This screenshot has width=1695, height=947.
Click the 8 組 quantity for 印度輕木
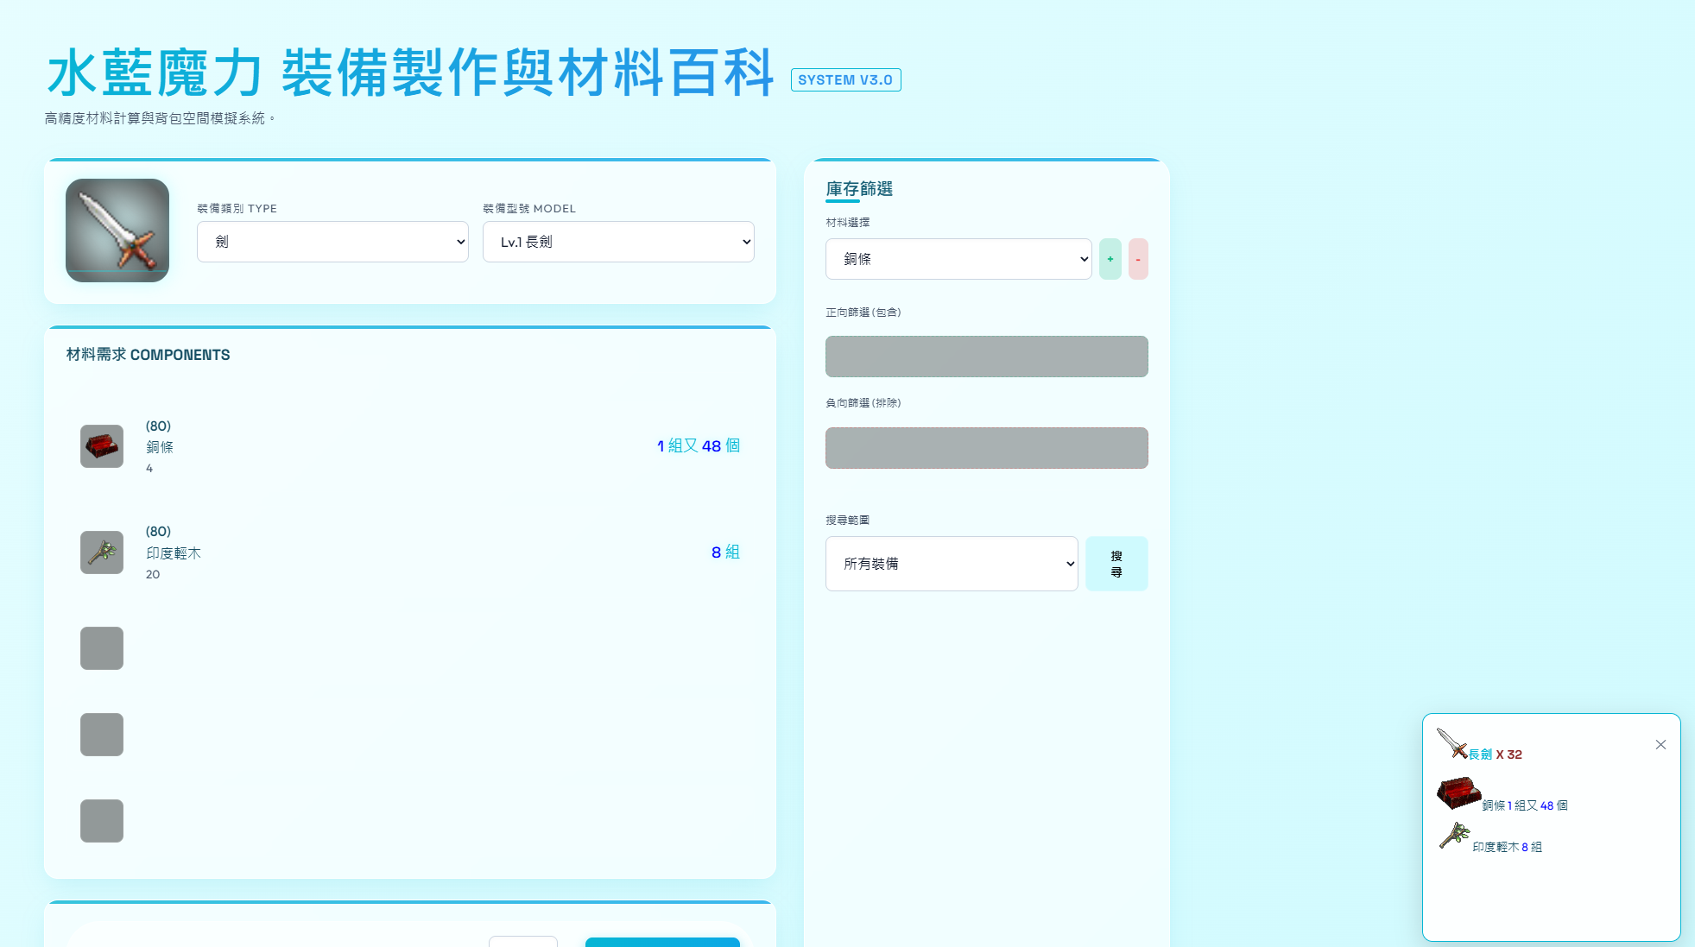(x=725, y=552)
